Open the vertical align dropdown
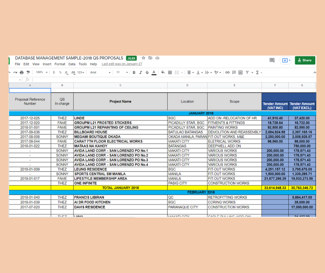Screen dimensions: 325x273 (x=199, y=72)
